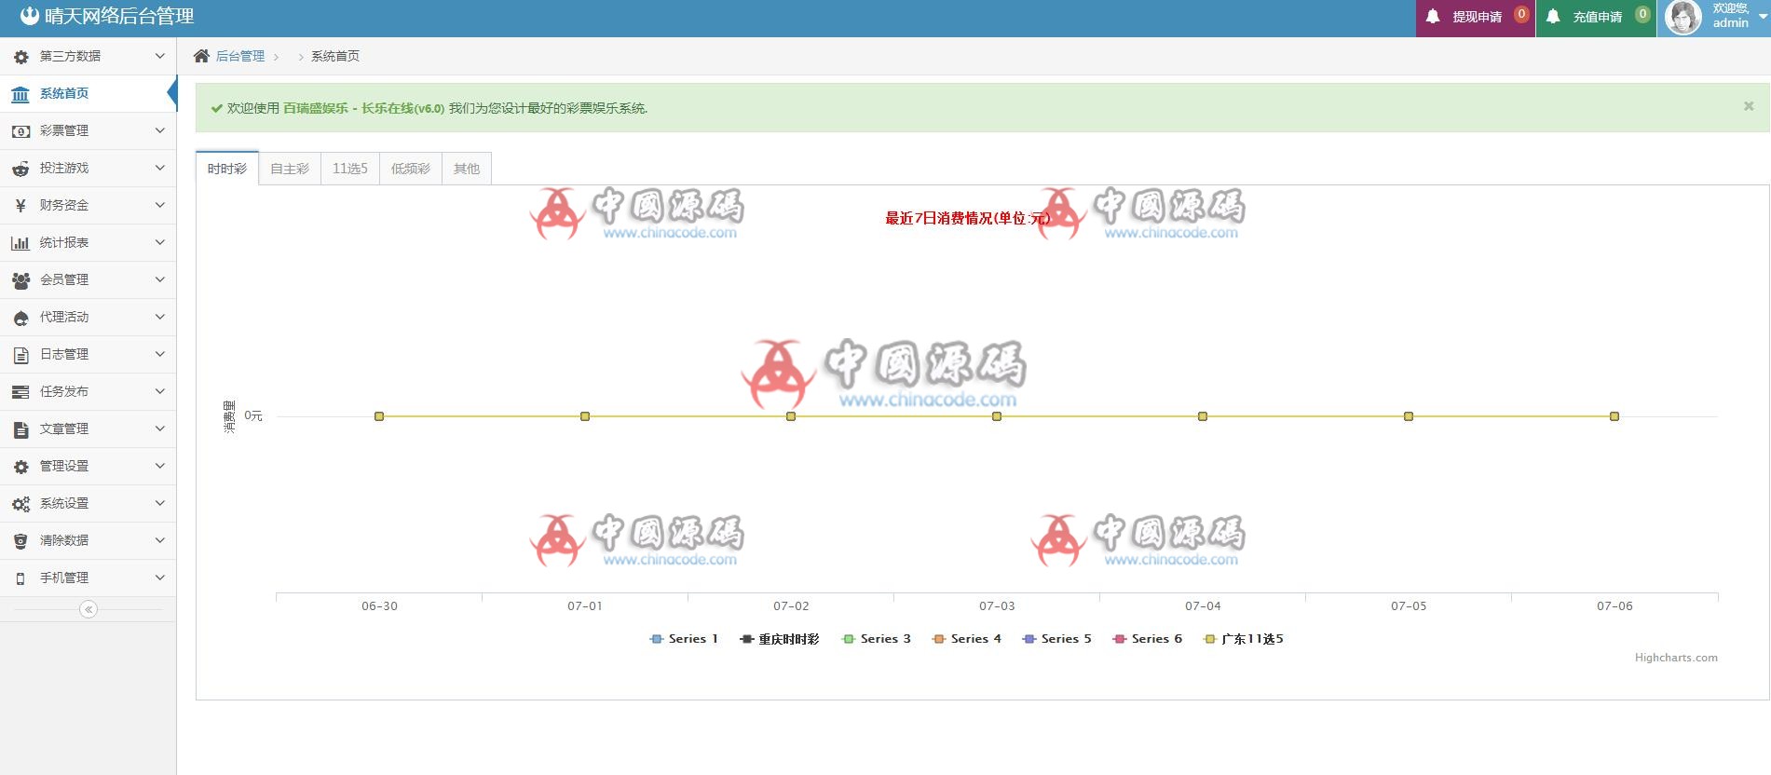1771x775 pixels.
Task: Click the icon beside 代理活动
Action: tap(20, 318)
